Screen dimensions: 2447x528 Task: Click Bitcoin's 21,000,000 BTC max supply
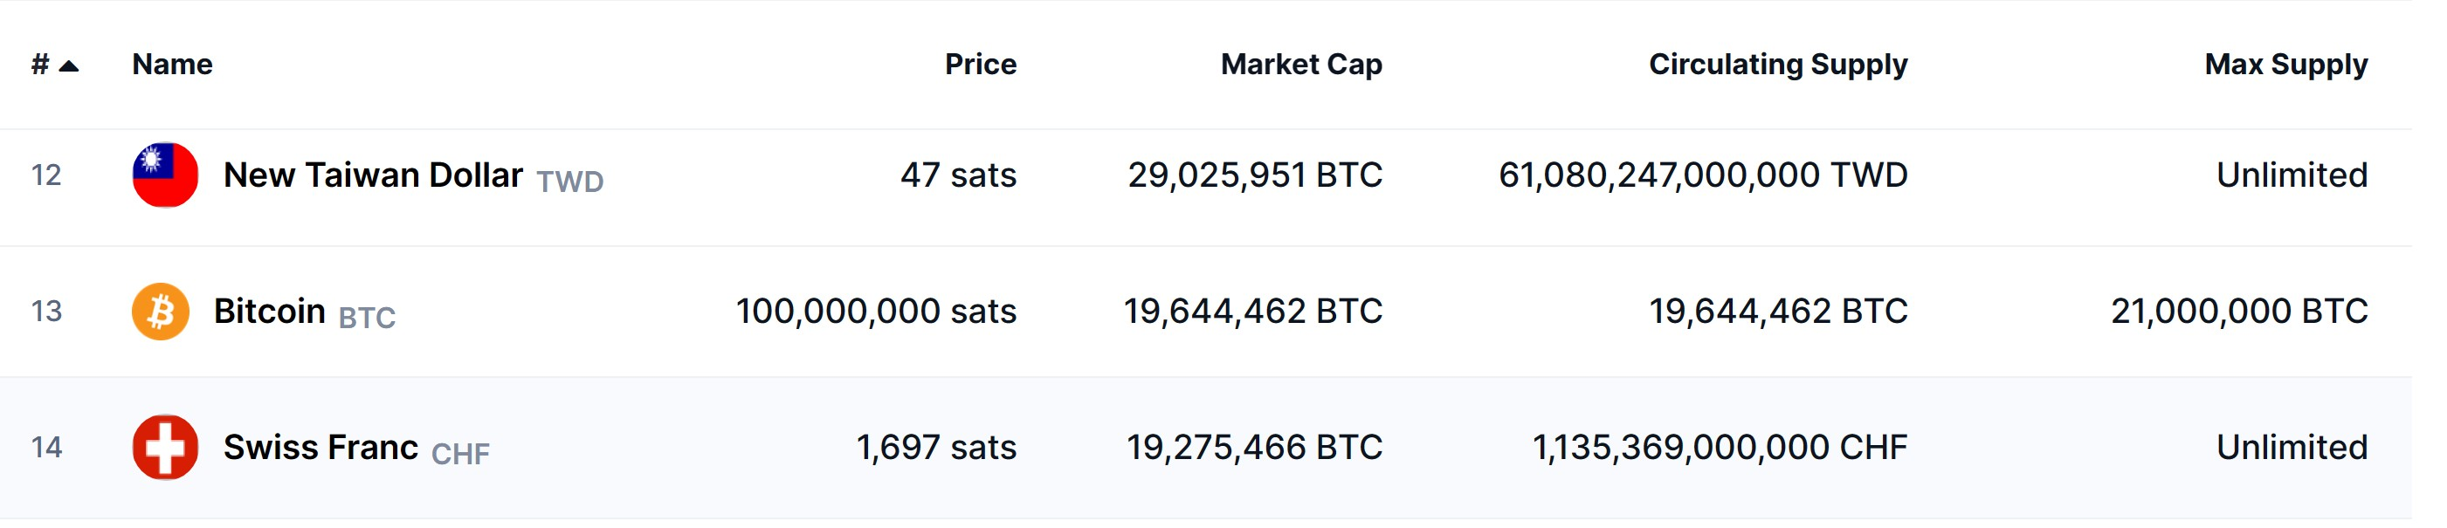2238,312
